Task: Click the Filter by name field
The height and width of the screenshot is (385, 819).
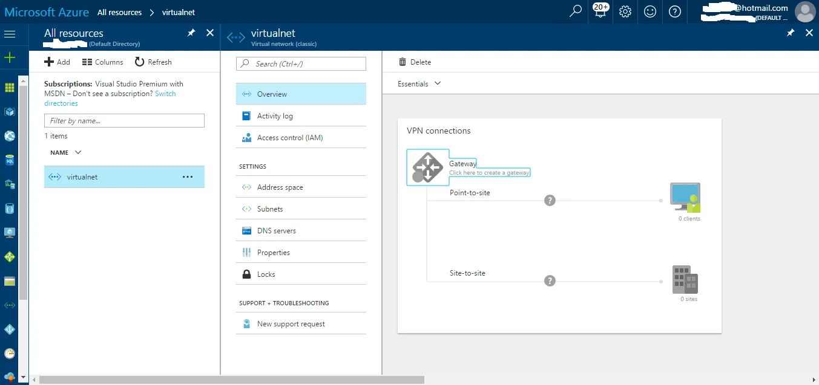Action: click(x=124, y=120)
